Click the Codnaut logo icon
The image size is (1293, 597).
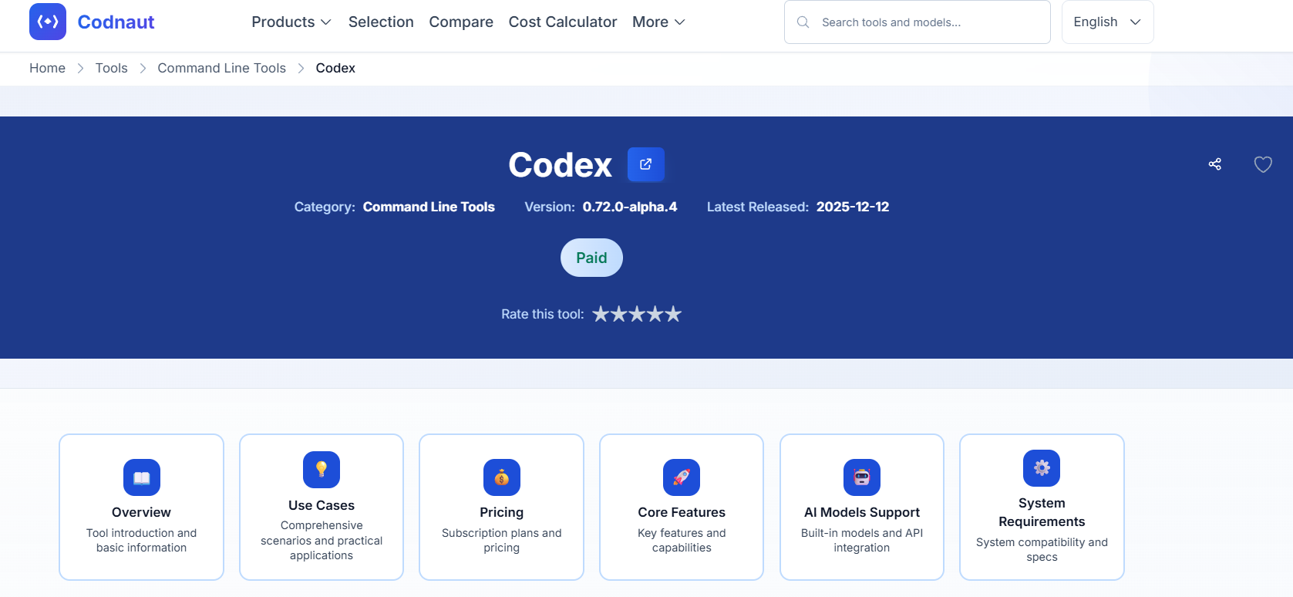[48, 22]
